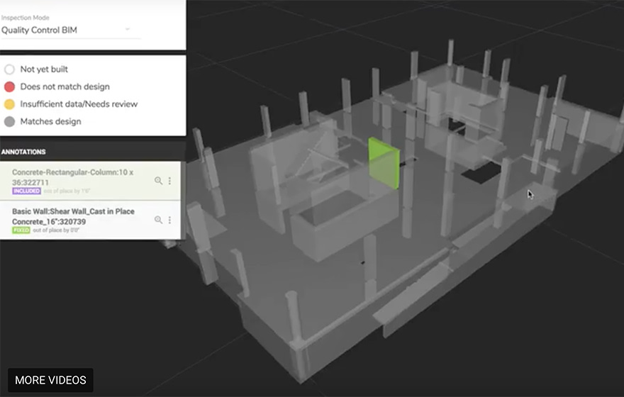The width and height of the screenshot is (624, 397).
Task: Click the annotations list scrollbar
Action: [183, 200]
